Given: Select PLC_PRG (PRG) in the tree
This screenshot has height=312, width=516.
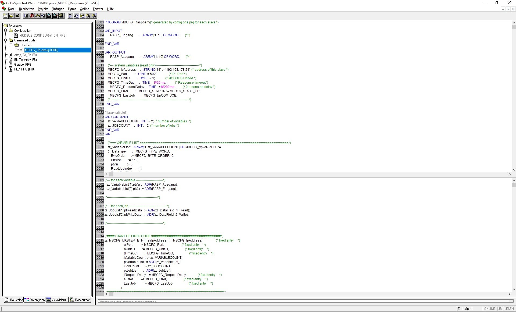Looking at the screenshot, I should point(25,69).
